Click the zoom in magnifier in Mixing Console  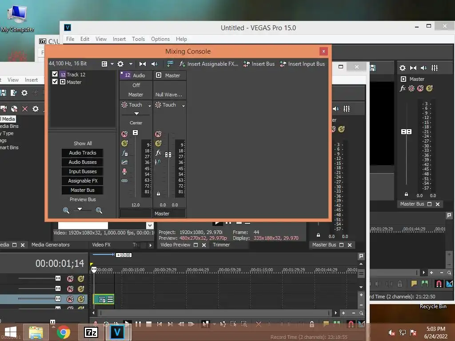click(x=99, y=210)
